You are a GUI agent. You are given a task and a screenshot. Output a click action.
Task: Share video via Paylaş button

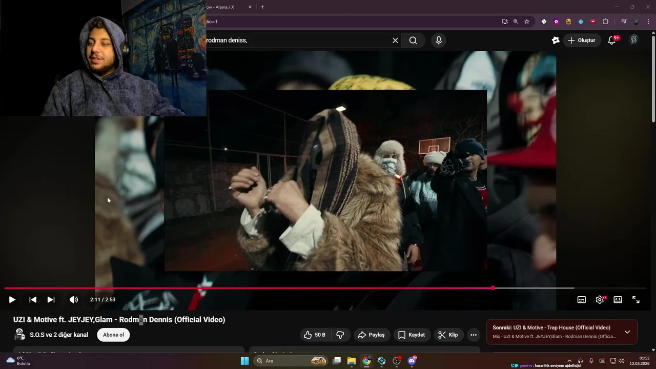372,335
